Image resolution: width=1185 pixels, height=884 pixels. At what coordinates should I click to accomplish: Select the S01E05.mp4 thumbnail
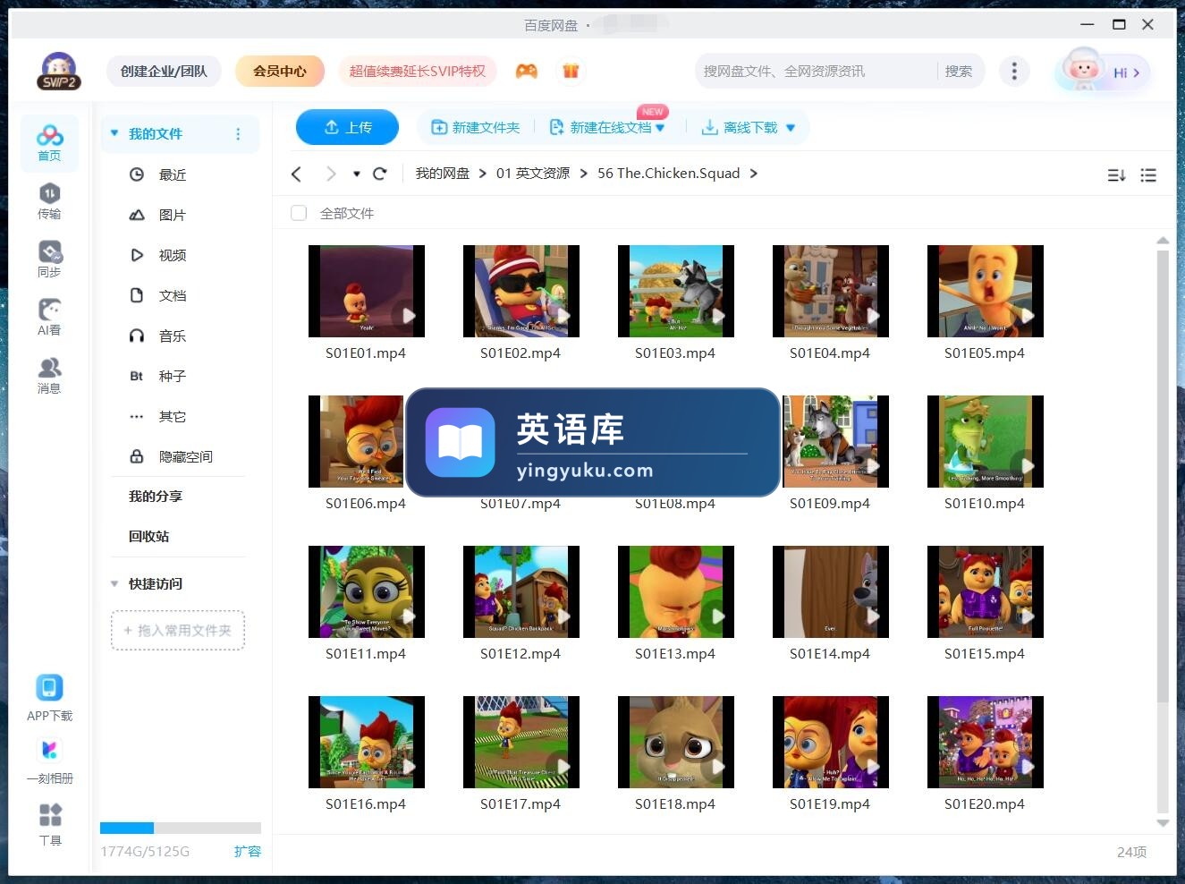(x=986, y=291)
